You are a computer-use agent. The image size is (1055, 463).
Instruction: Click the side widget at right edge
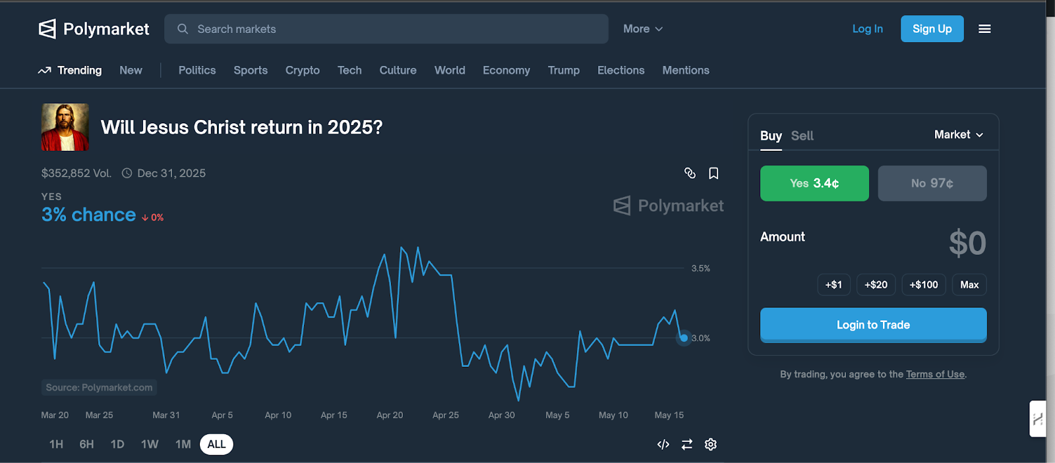coord(1037,419)
